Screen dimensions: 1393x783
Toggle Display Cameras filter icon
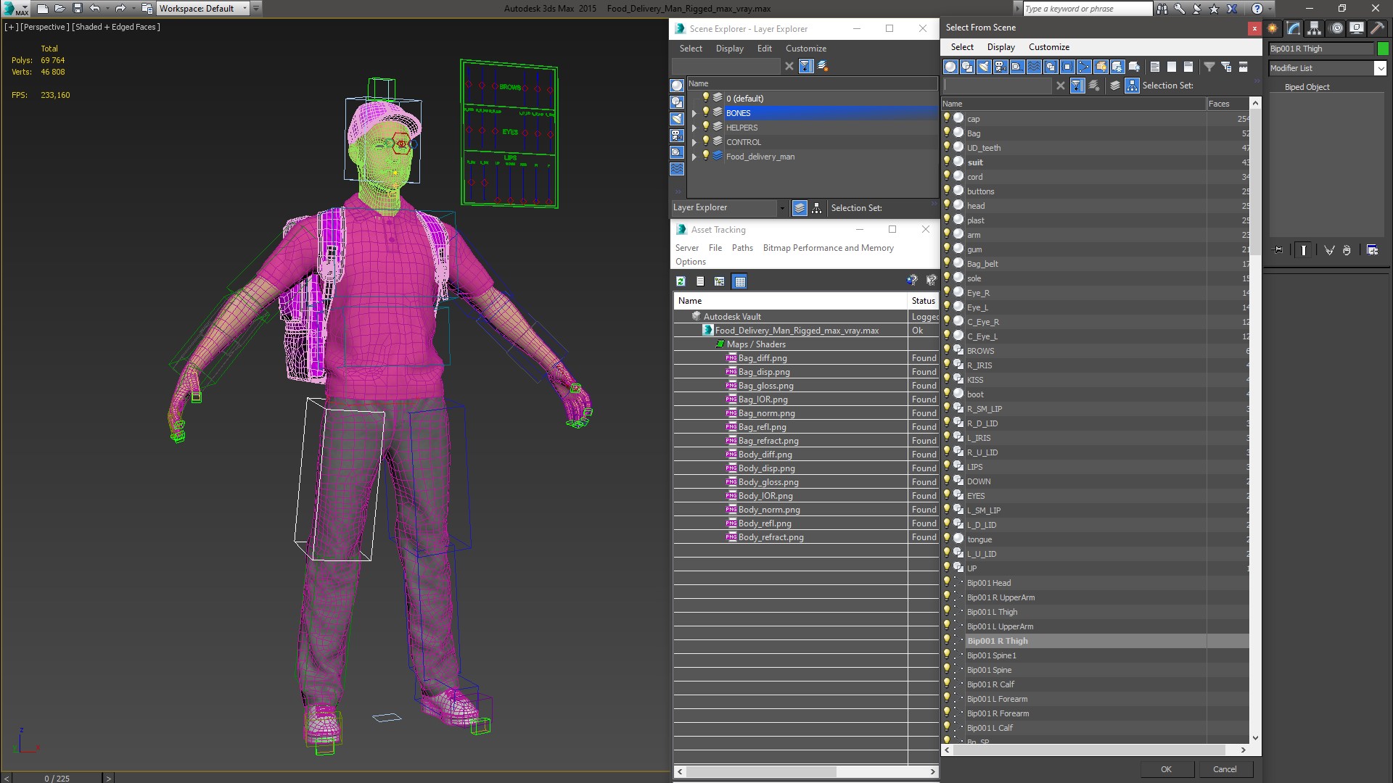point(1000,67)
